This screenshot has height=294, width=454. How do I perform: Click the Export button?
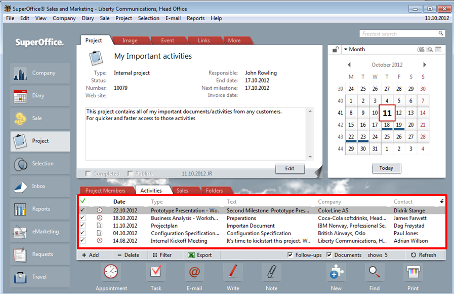[200, 255]
